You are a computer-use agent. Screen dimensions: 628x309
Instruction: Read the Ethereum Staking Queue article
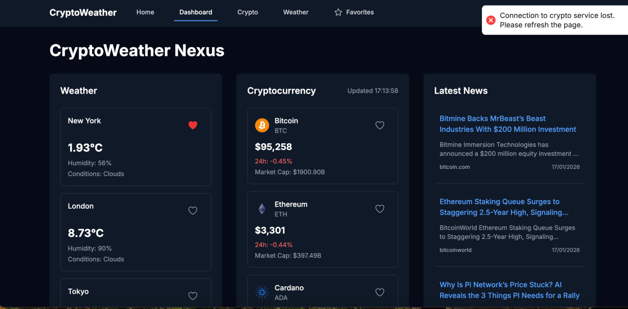click(504, 207)
